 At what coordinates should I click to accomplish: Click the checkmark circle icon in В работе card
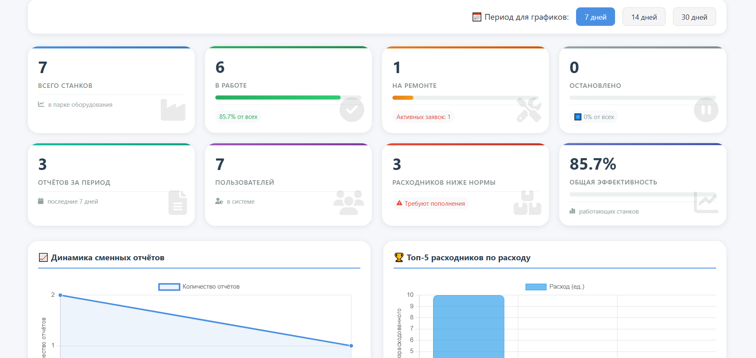pyautogui.click(x=352, y=110)
